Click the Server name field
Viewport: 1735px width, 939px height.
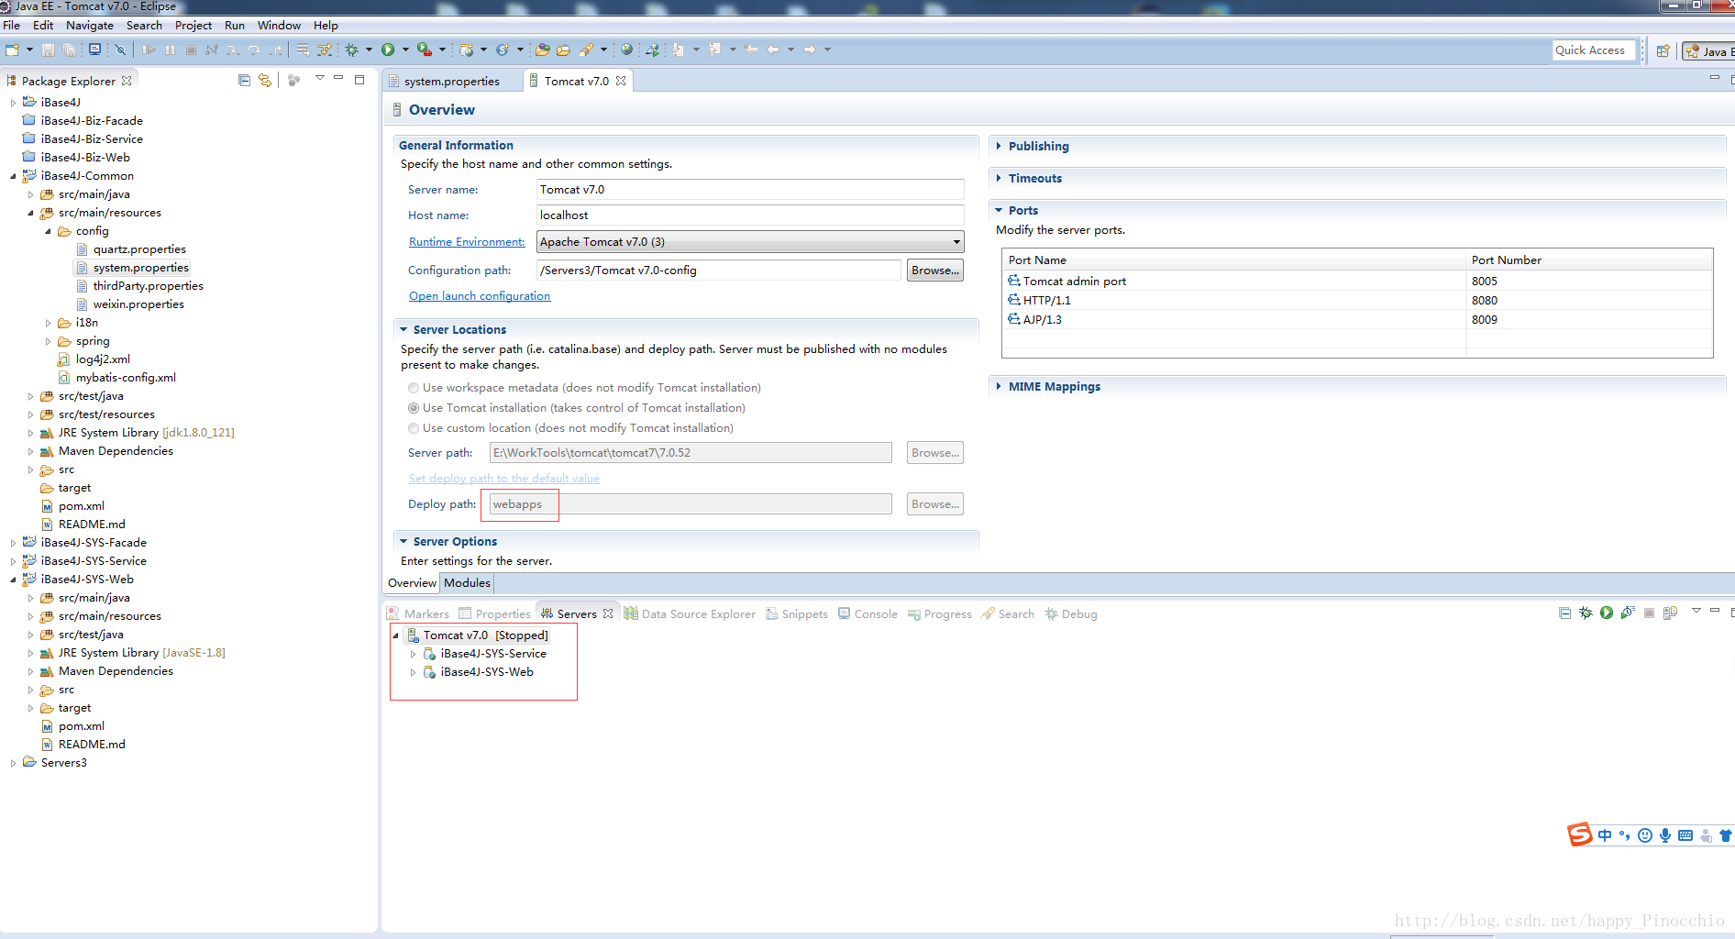click(x=750, y=190)
